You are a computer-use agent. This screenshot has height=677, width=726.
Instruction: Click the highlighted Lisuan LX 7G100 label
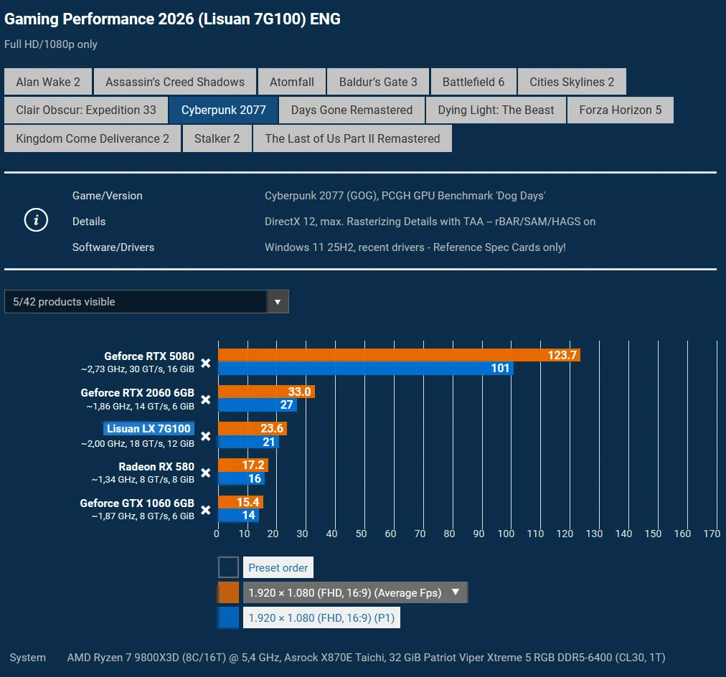[148, 429]
